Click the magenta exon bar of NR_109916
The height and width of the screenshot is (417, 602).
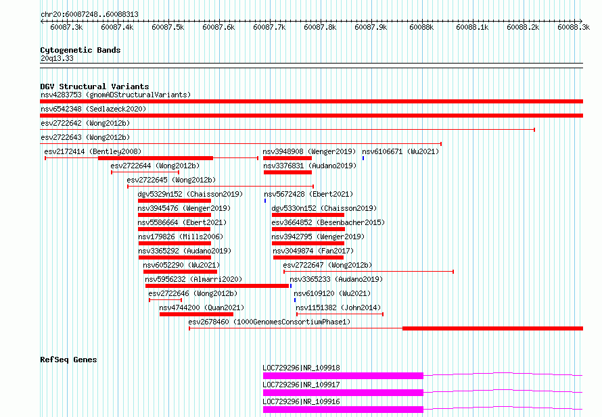coord(343,410)
